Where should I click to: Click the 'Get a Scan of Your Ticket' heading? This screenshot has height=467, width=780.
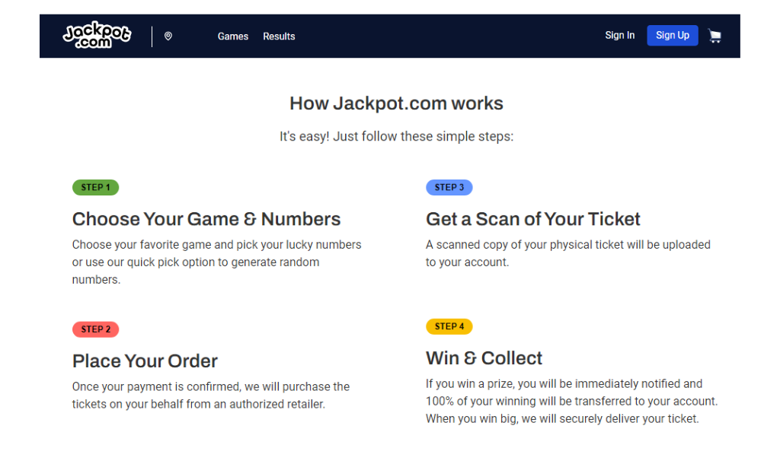tap(532, 219)
